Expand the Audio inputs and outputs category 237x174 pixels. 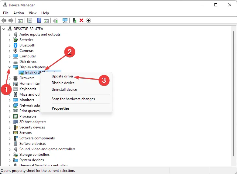click(9, 34)
